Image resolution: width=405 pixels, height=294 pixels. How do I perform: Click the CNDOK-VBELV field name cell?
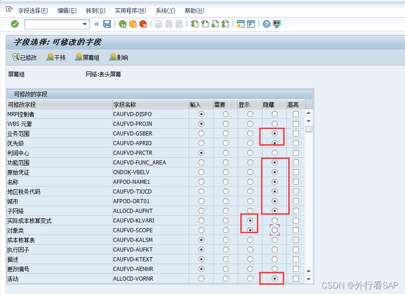(150, 172)
